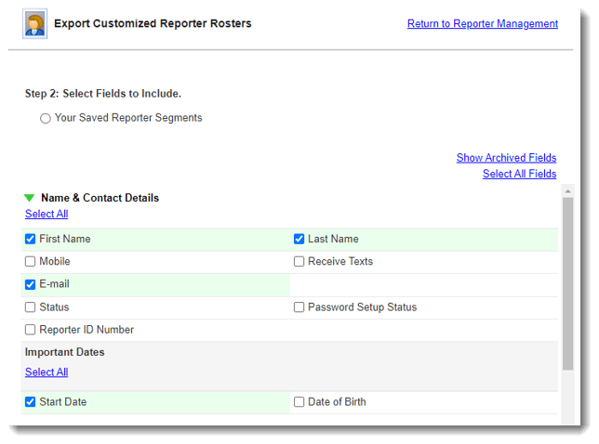
Task: Tick the Status field checkbox
Action: point(31,307)
